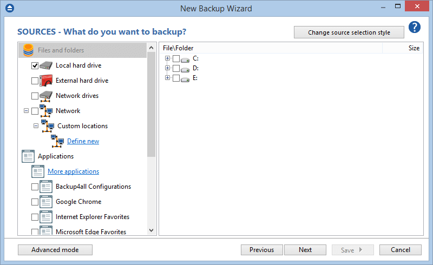Tick the Network checkbox
Viewport: 433px width, 265px height.
[35, 111]
